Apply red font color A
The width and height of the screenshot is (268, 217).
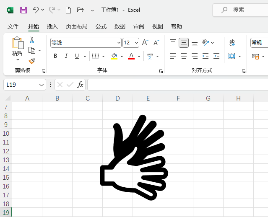click(x=131, y=56)
